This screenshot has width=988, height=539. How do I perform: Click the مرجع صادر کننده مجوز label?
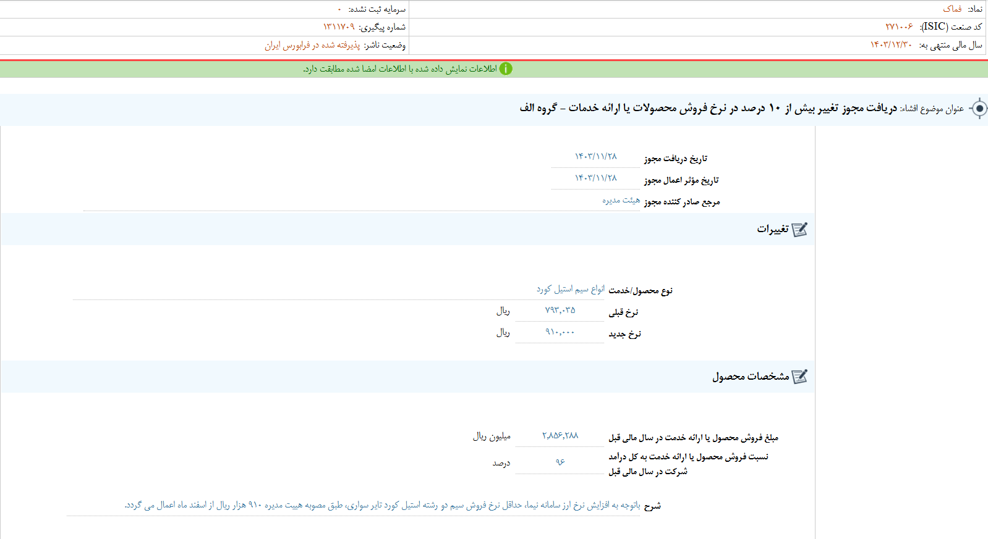coord(682,202)
